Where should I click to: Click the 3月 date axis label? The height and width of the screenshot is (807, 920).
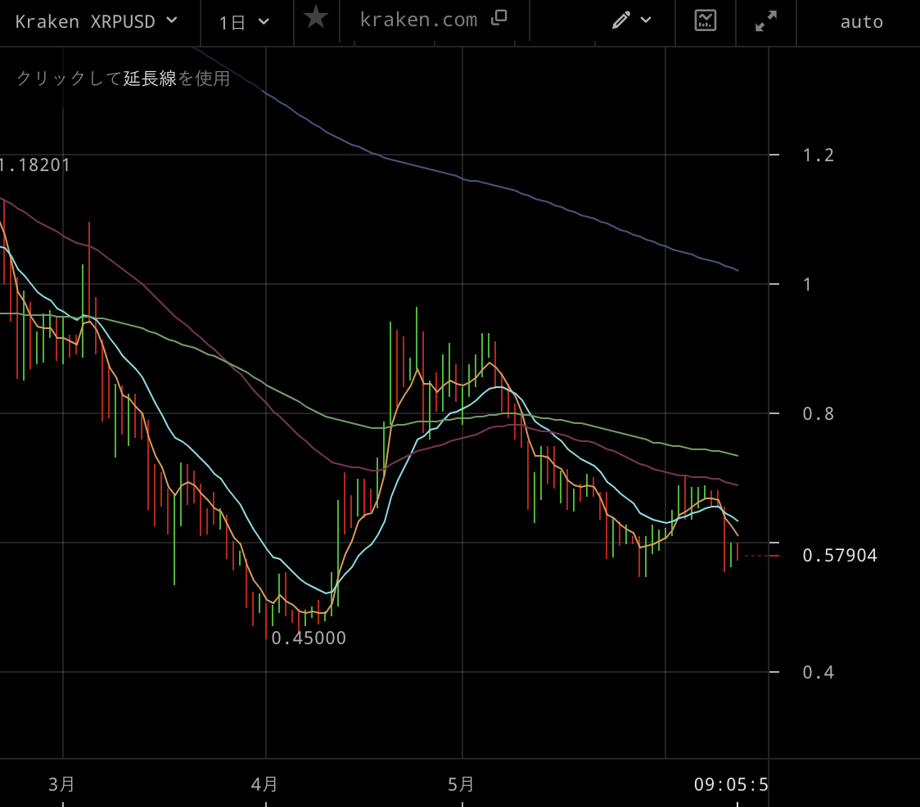[x=61, y=784]
